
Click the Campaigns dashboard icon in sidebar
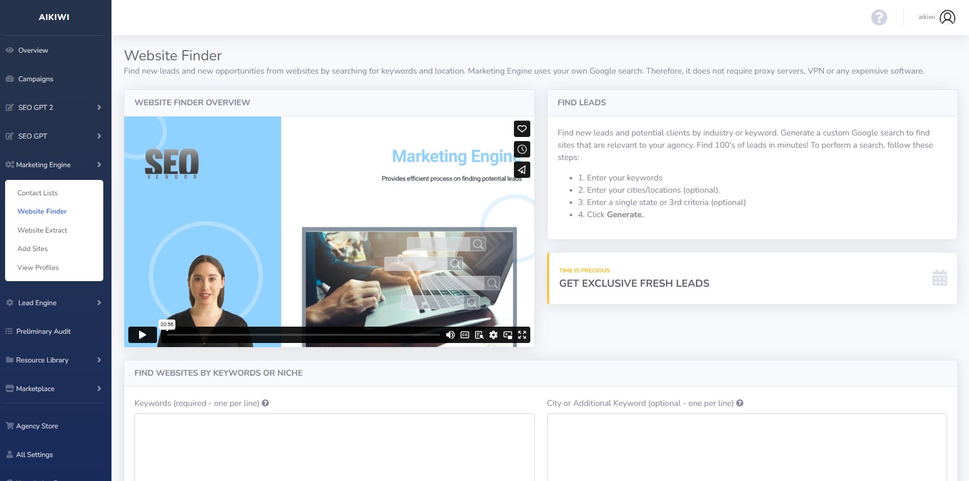pyautogui.click(x=9, y=79)
